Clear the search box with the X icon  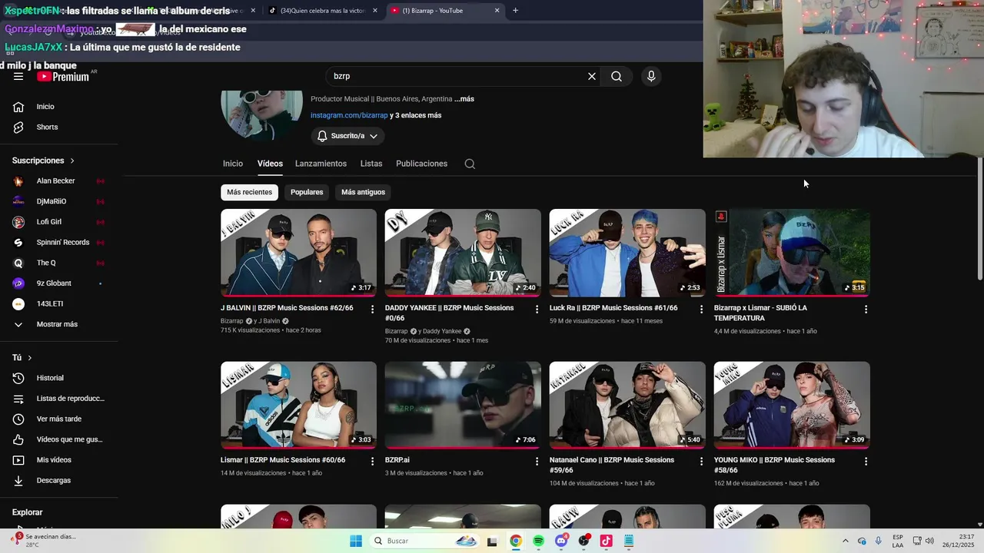coord(592,76)
